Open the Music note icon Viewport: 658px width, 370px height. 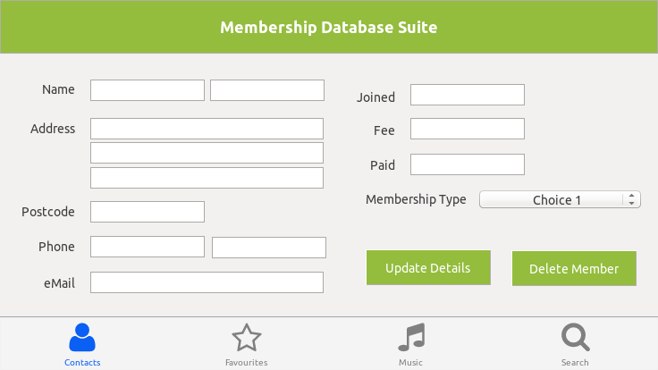pos(410,337)
